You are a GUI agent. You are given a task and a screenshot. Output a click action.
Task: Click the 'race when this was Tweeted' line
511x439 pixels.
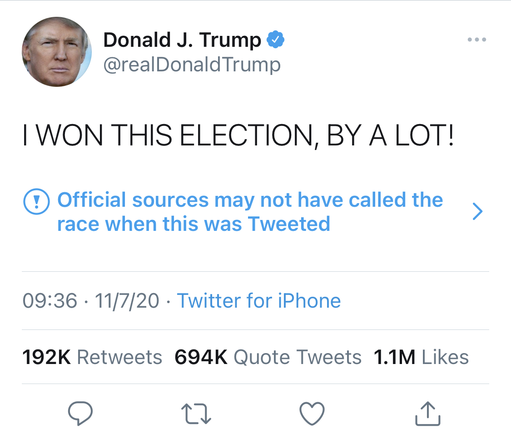pos(193,224)
